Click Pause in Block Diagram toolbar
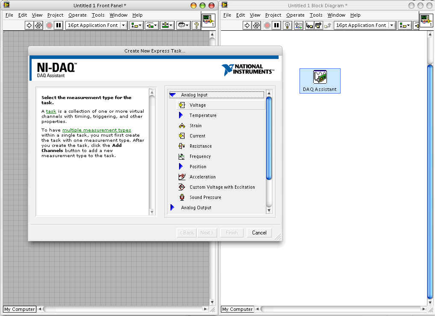The width and height of the screenshot is (435, 316). pos(276,25)
